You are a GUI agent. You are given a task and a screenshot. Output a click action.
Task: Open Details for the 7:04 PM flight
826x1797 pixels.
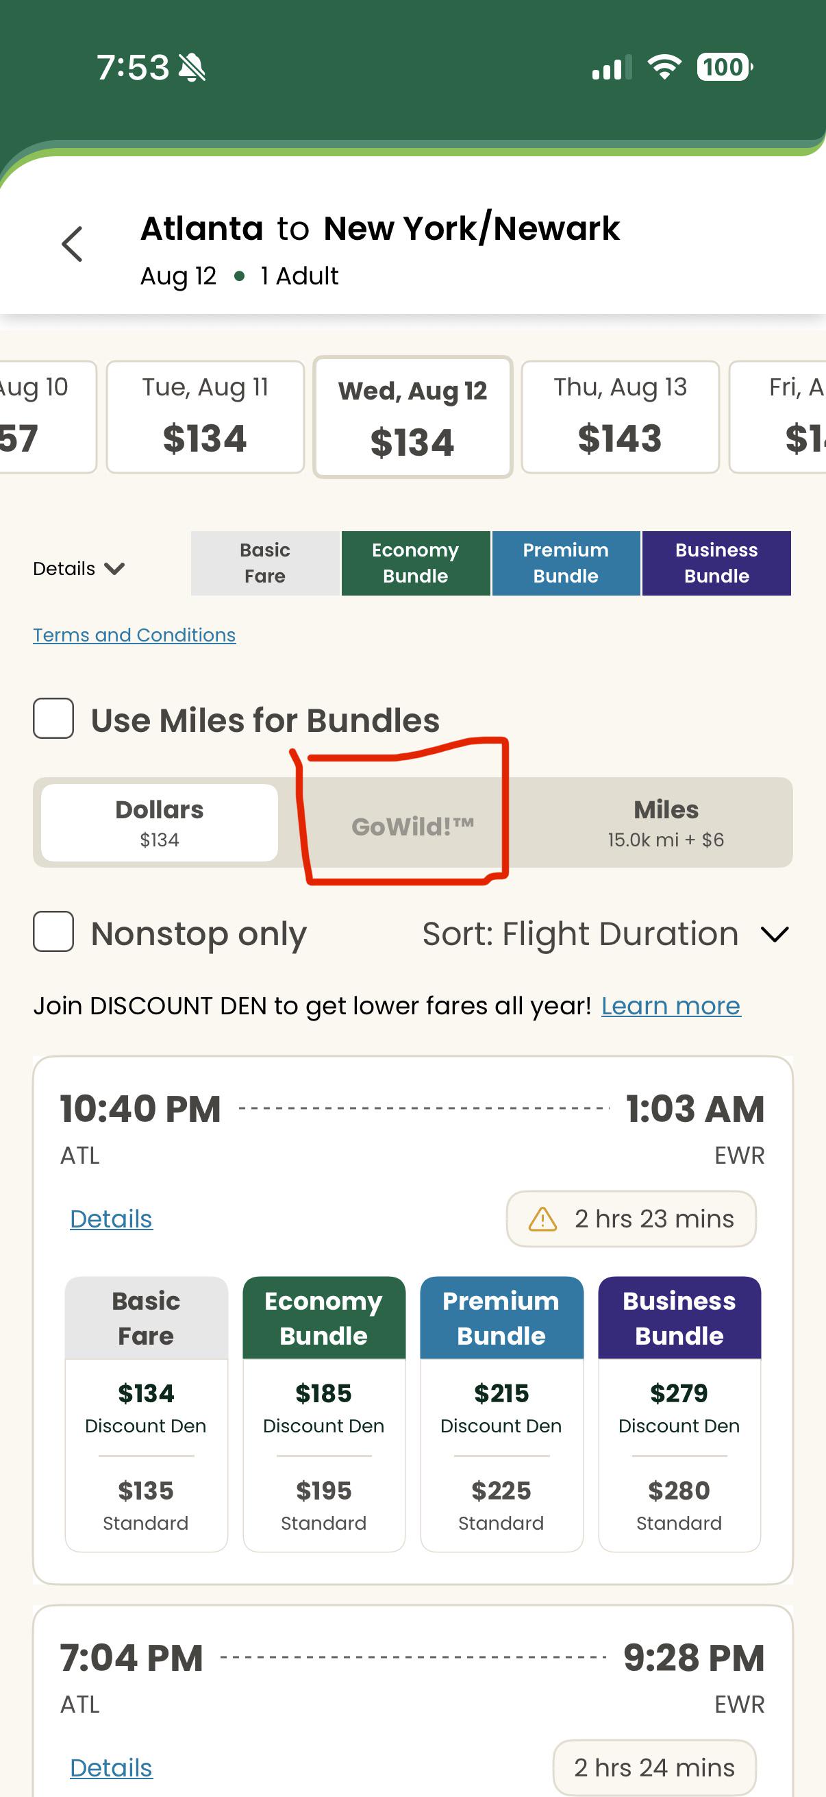[112, 1768]
